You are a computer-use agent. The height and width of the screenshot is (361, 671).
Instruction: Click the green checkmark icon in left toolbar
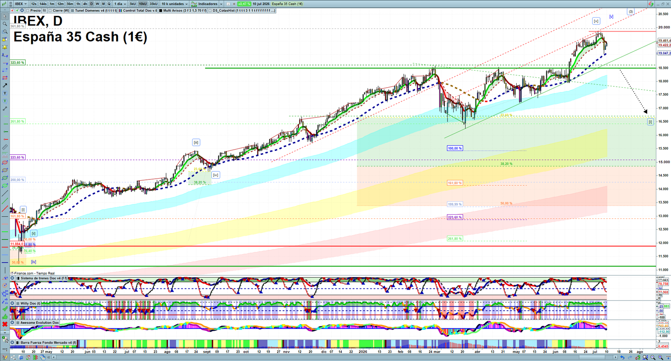tap(5, 309)
